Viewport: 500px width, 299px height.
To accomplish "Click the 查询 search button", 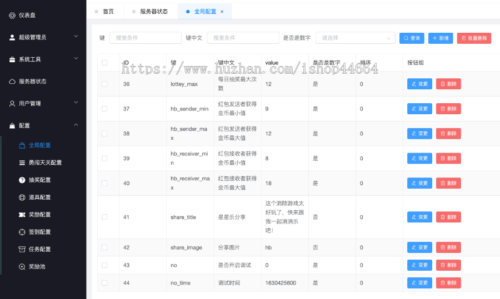I will [412, 38].
